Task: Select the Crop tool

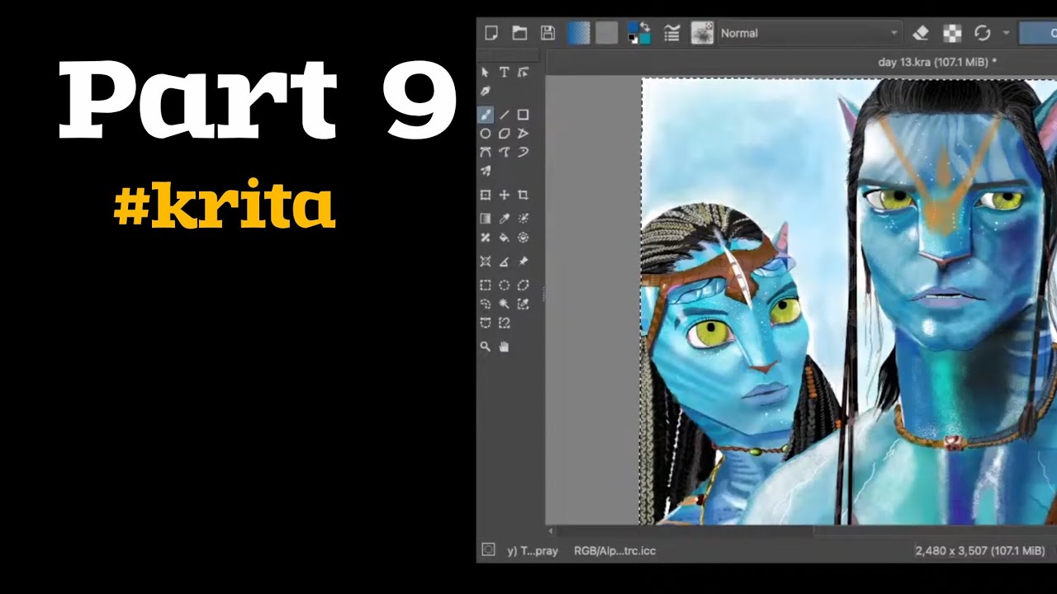Action: 523,195
